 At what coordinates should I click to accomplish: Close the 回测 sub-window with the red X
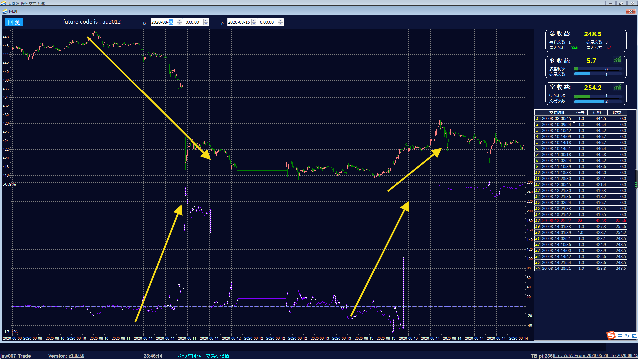[x=630, y=11]
